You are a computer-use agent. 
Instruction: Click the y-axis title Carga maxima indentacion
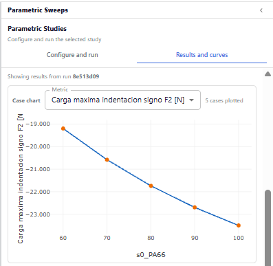pyautogui.click(x=21, y=179)
